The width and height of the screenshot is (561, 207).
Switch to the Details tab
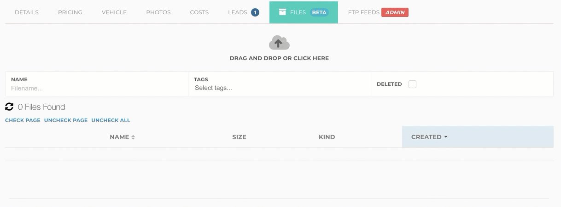[x=27, y=12]
